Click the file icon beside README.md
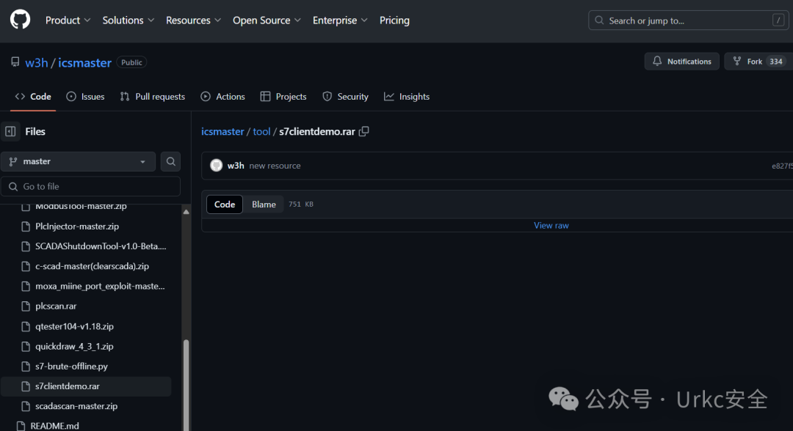 (x=21, y=426)
